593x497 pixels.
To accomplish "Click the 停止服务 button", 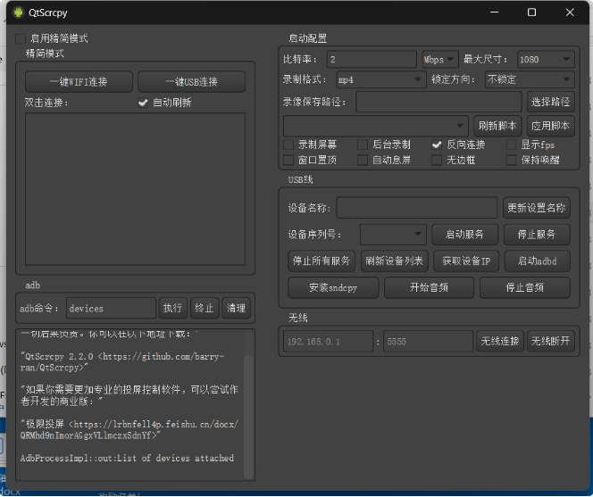I will [537, 235].
